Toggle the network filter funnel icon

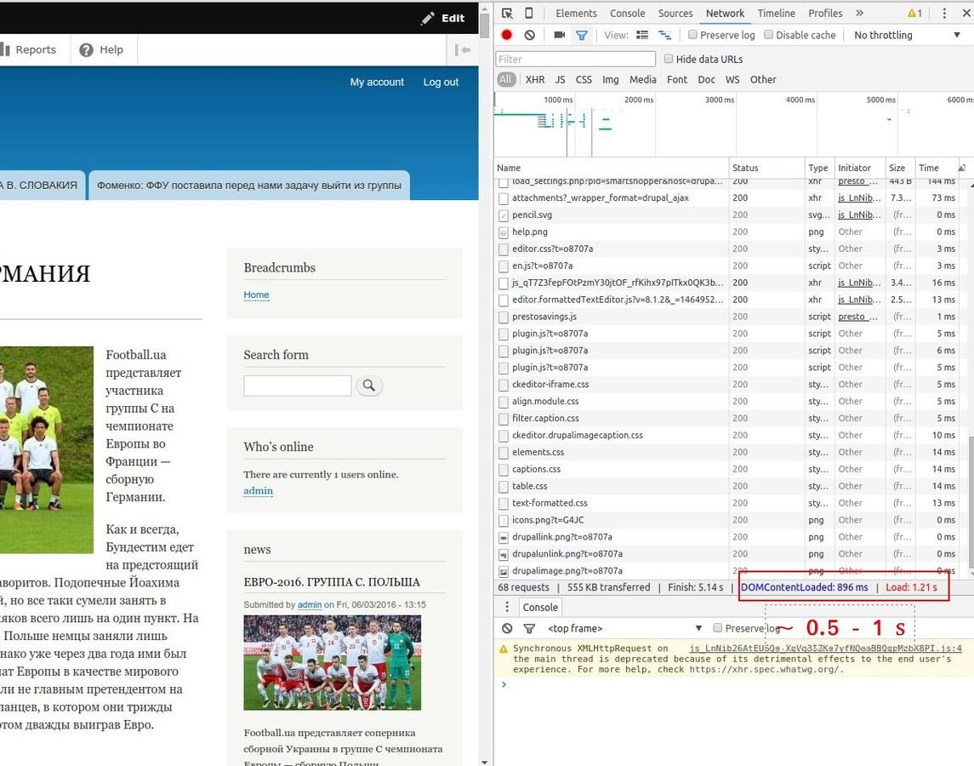pos(581,36)
